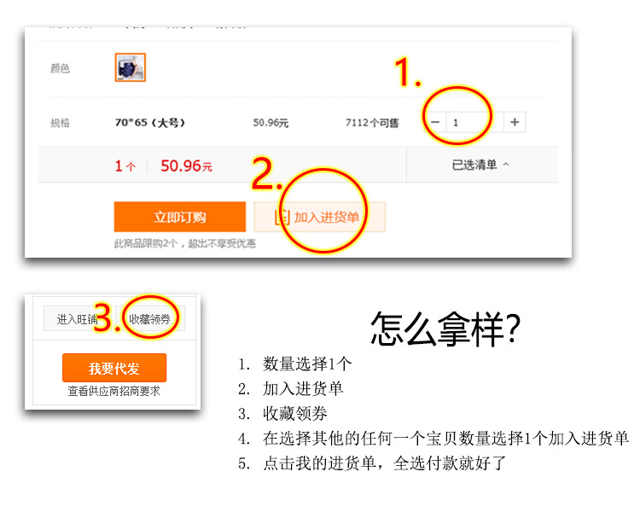Click the 收藏领券 coupon button
This screenshot has height=518, width=640.
pyautogui.click(x=150, y=319)
